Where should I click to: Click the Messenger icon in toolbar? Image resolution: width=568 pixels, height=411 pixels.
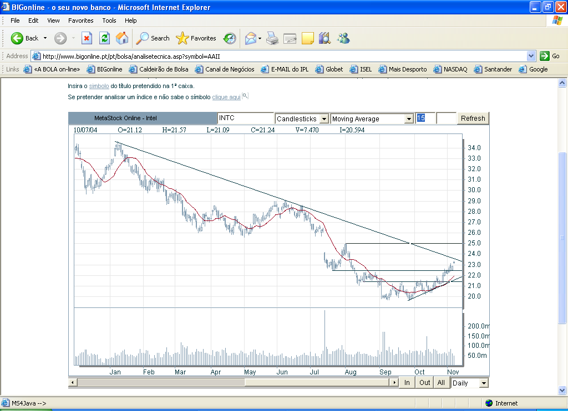click(x=343, y=38)
